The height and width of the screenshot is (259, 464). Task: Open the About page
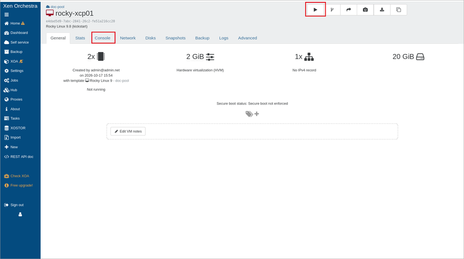[x=12, y=109]
